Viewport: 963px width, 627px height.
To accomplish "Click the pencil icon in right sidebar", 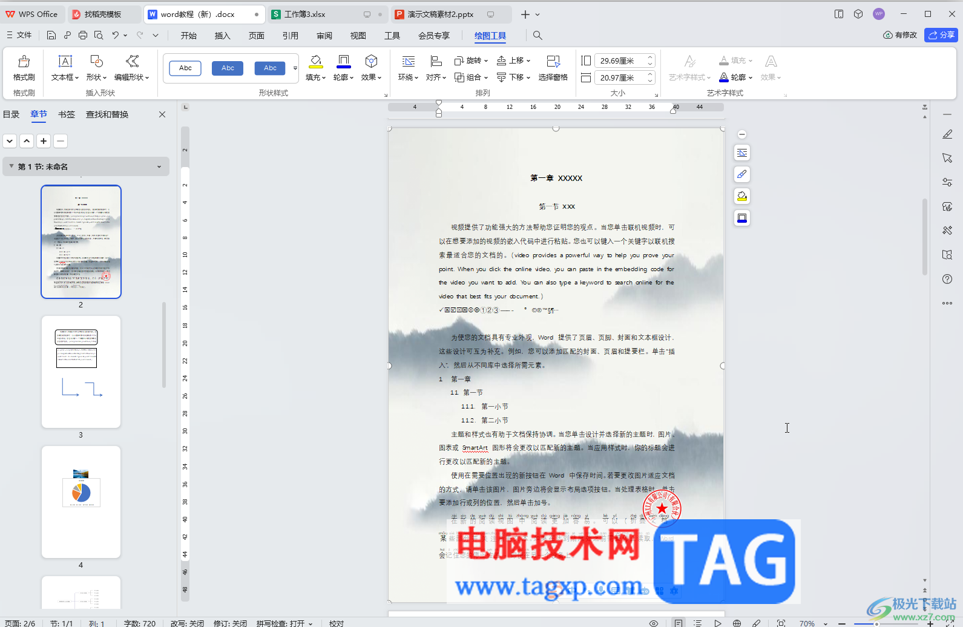I will pyautogui.click(x=947, y=134).
